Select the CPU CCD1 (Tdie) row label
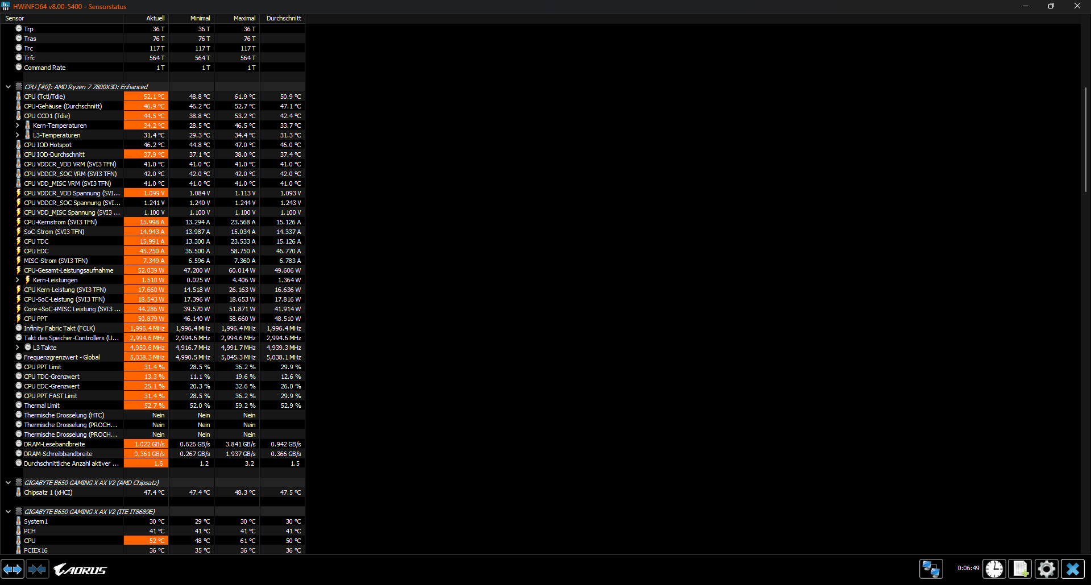 coord(47,116)
